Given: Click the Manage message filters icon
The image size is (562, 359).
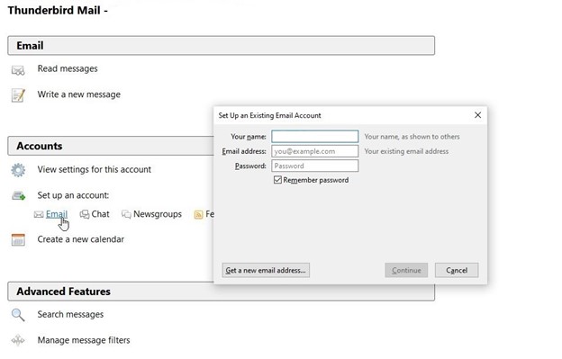Looking at the screenshot, I should tap(18, 340).
